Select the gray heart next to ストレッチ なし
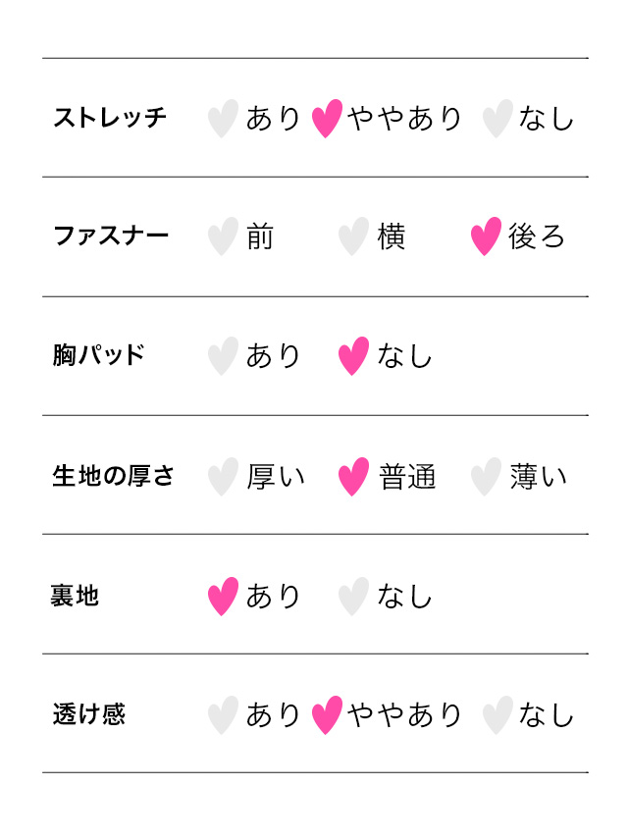 click(x=497, y=118)
